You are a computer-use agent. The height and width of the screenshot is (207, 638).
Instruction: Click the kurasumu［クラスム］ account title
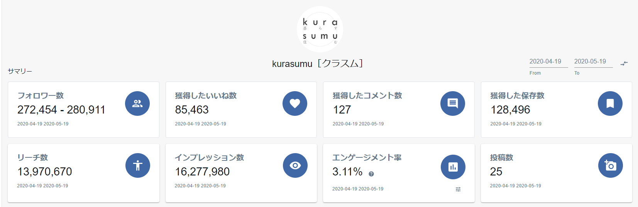click(318, 63)
